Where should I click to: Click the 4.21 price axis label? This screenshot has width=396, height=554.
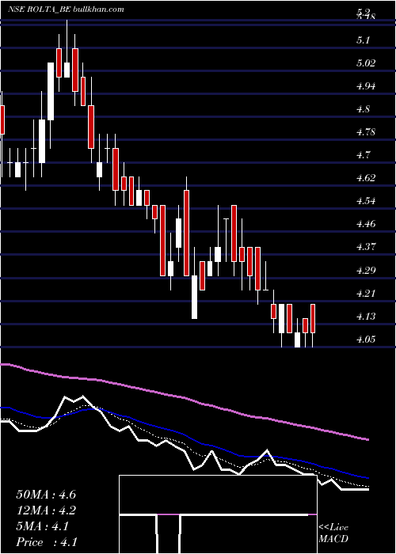pos(366,294)
